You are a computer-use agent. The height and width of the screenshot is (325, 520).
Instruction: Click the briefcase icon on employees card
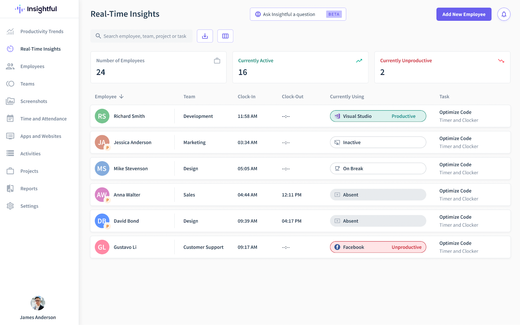click(217, 61)
